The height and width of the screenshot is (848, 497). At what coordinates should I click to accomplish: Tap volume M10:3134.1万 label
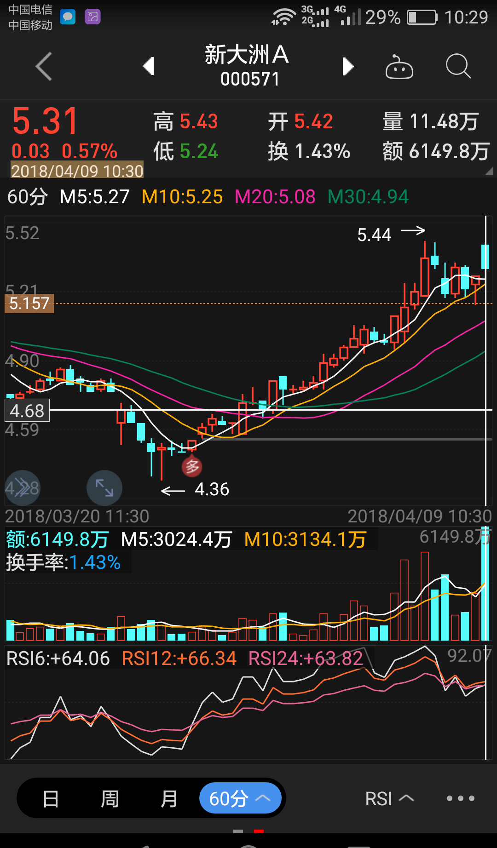coord(305,539)
